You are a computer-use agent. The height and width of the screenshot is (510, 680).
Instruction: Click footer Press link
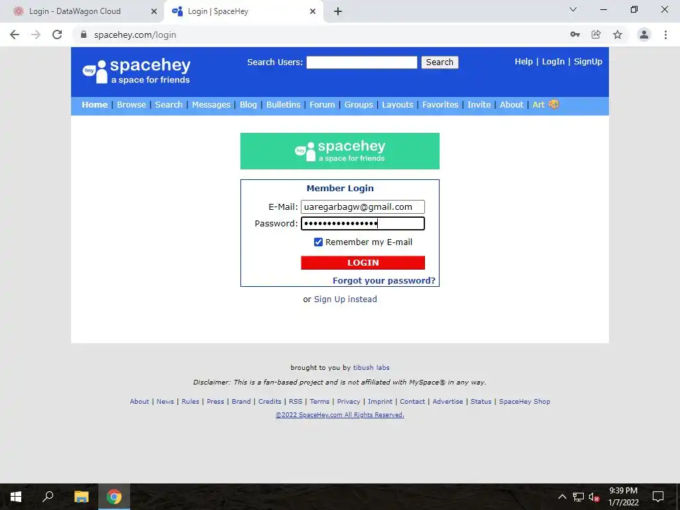[x=215, y=402]
